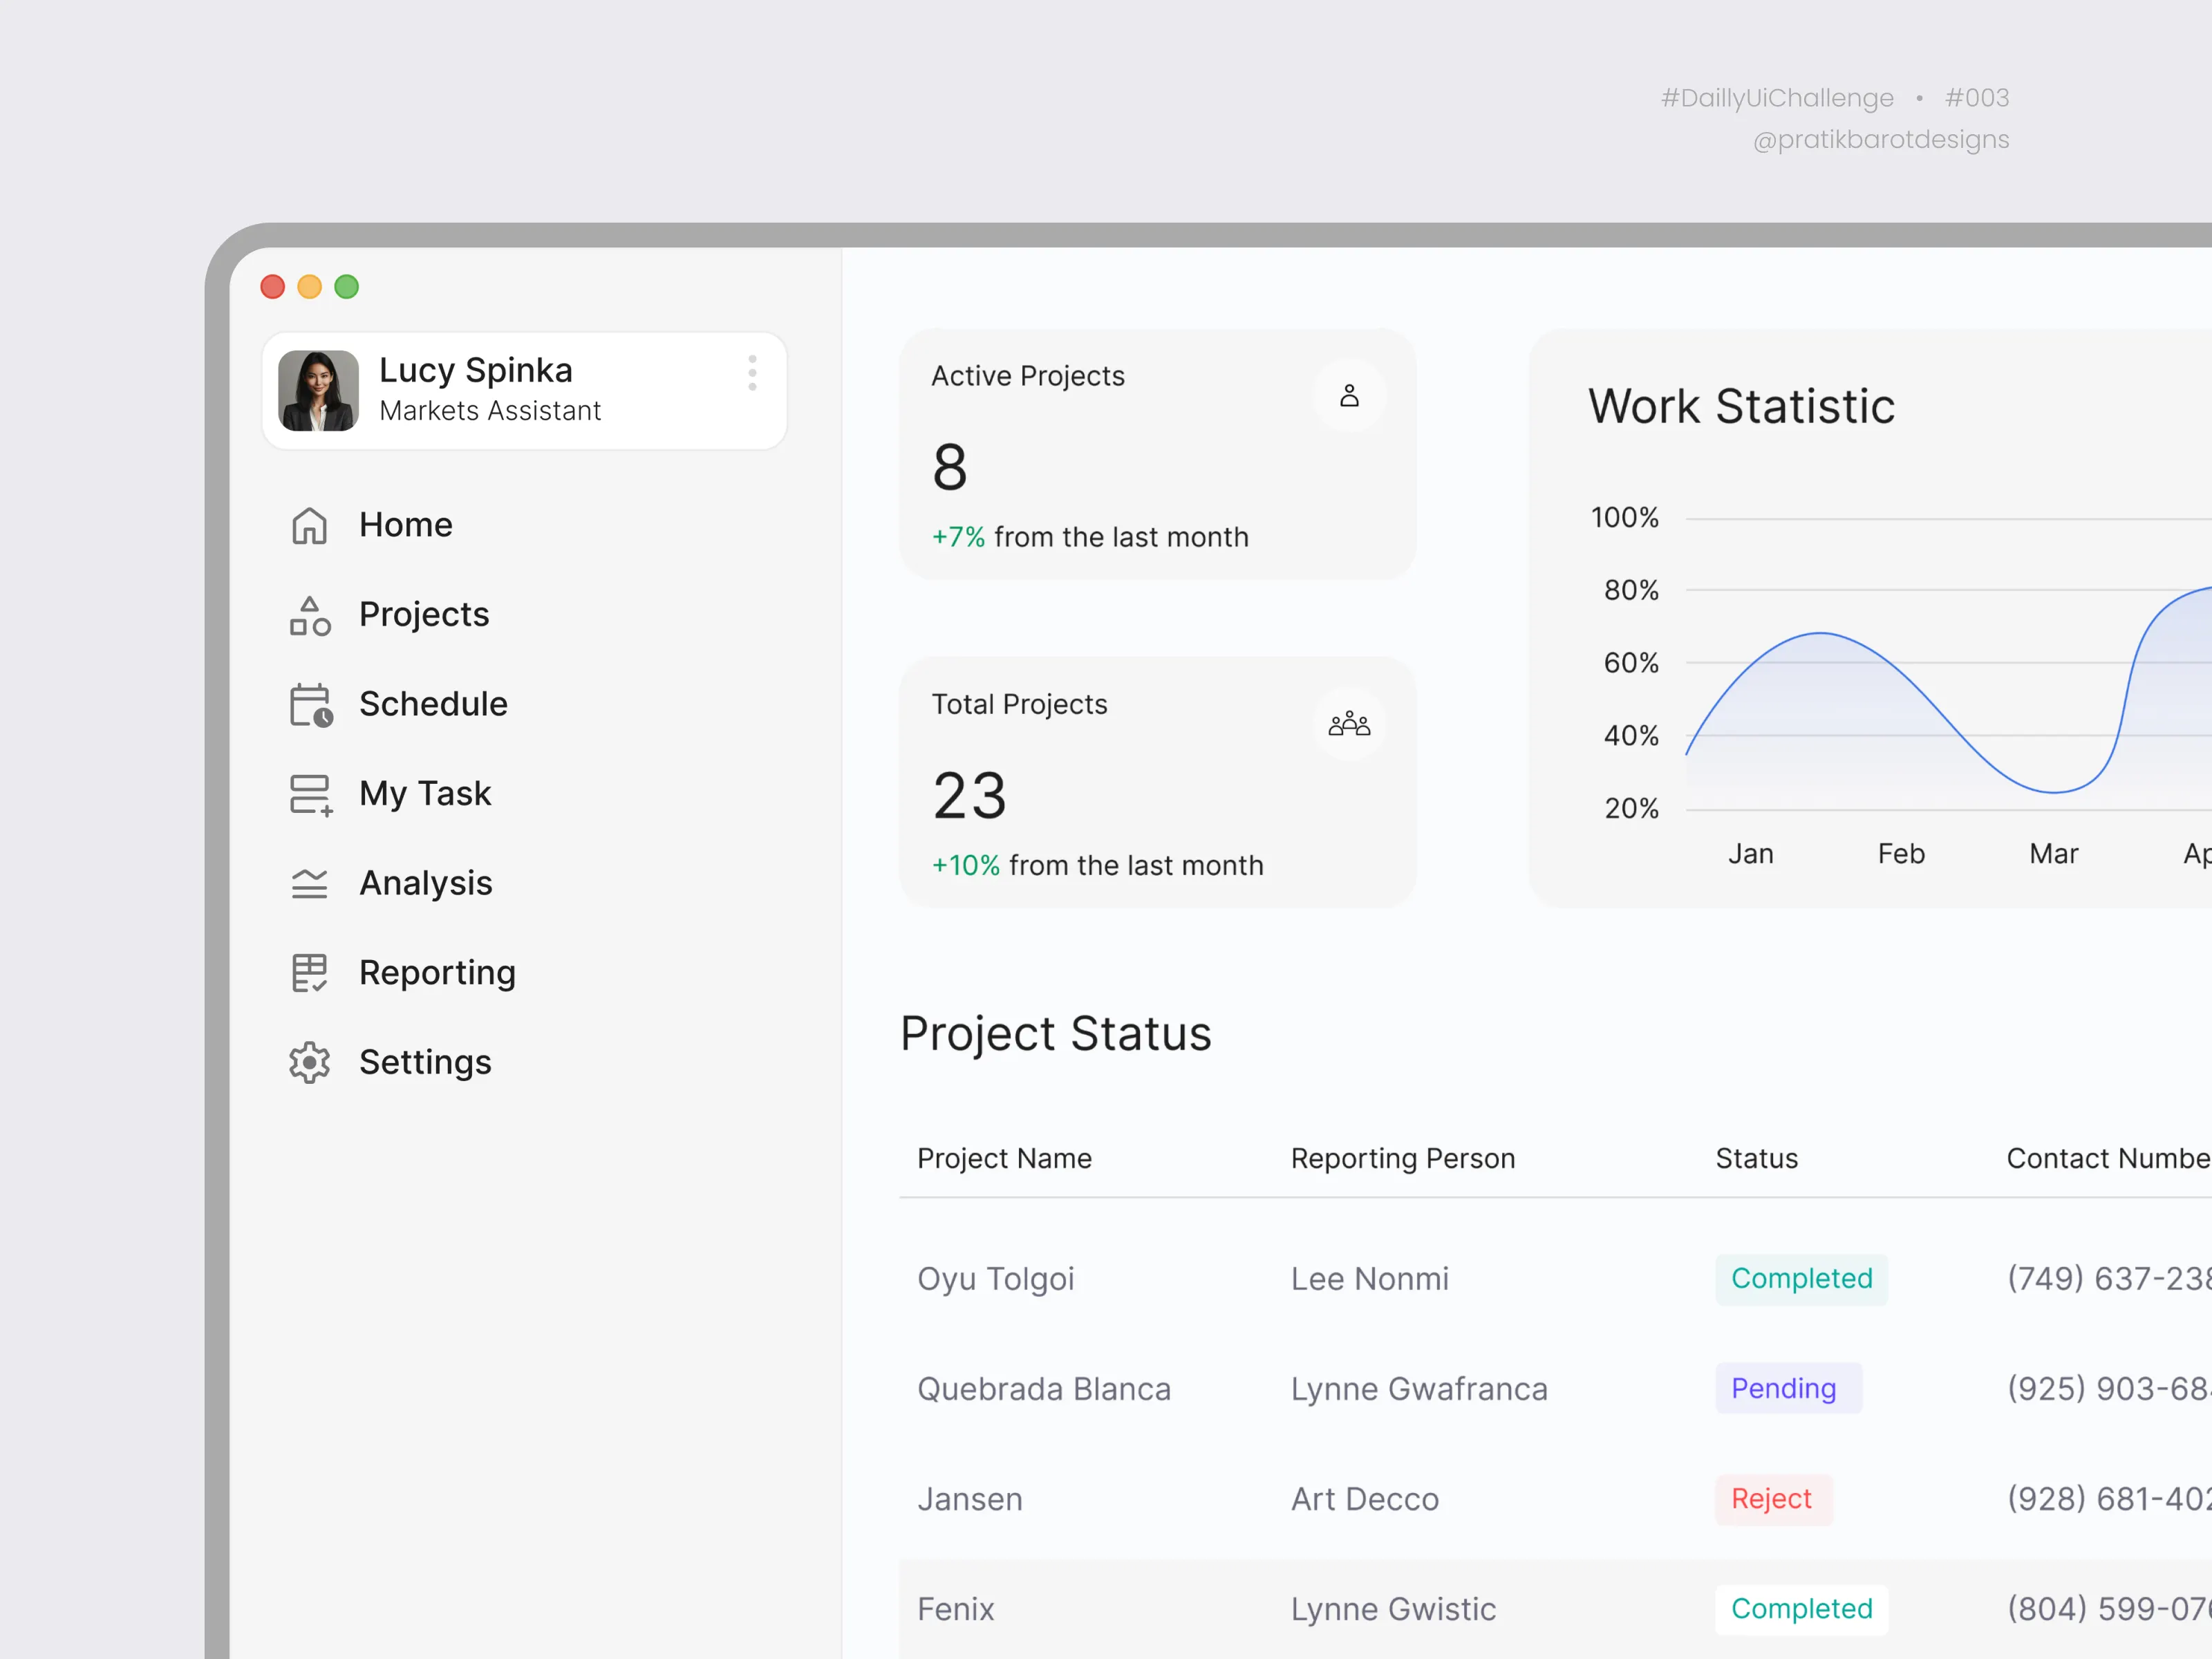
Task: Click the red close window button
Action: click(273, 287)
